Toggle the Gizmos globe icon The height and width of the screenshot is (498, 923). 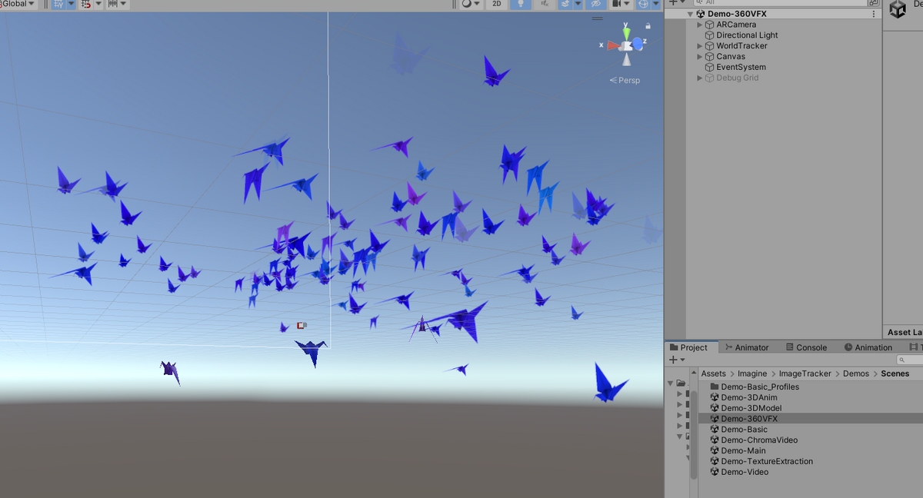(643, 4)
